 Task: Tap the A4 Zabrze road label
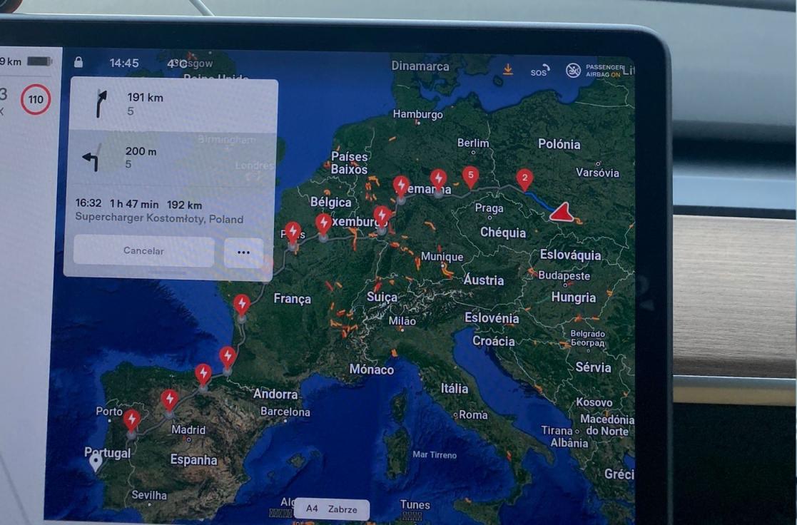[331, 509]
